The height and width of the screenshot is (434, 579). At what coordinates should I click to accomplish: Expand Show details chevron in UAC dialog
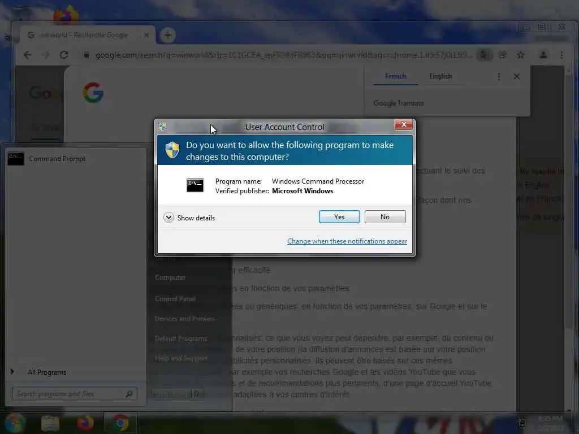pyautogui.click(x=168, y=218)
